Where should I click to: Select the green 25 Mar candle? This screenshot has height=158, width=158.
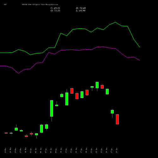click(16, 129)
